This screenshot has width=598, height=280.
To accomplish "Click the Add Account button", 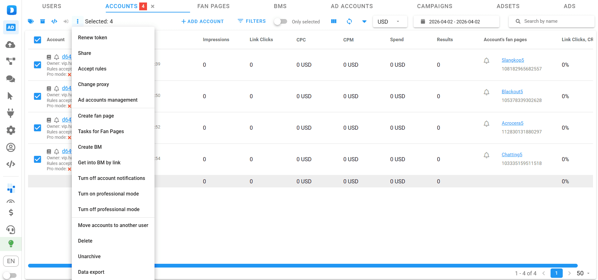I will pos(203,21).
